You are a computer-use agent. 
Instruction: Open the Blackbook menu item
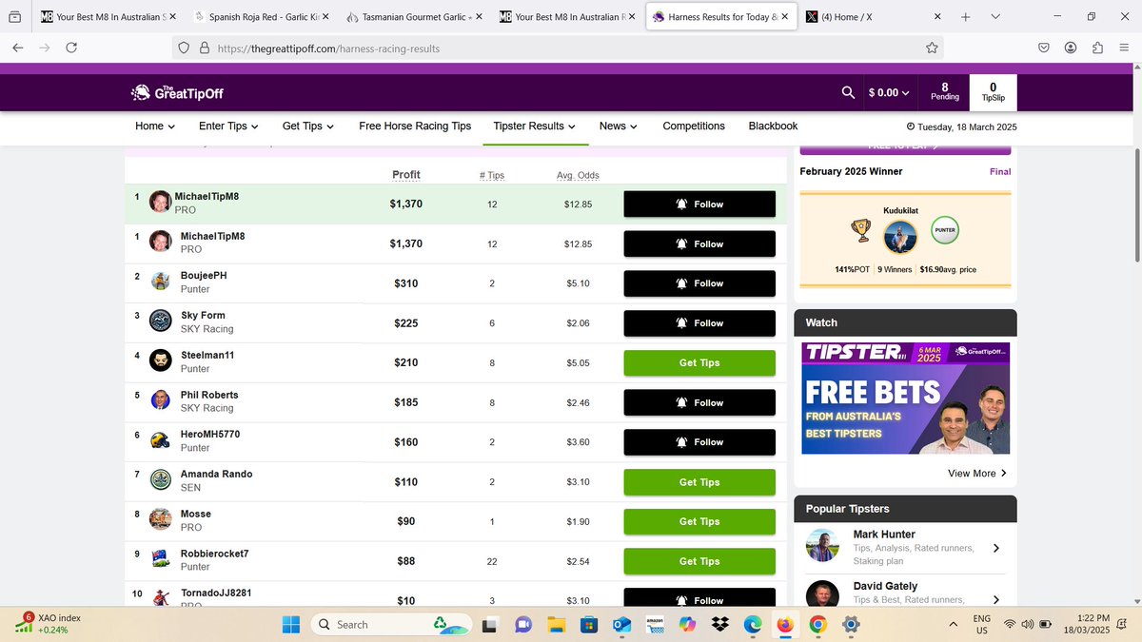click(773, 126)
